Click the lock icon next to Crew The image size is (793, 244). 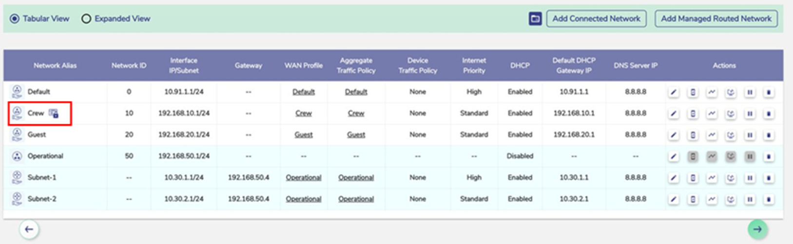click(x=54, y=114)
